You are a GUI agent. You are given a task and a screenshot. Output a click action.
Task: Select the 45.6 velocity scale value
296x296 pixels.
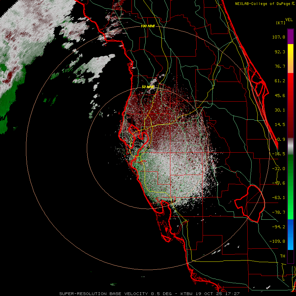tap(280, 95)
